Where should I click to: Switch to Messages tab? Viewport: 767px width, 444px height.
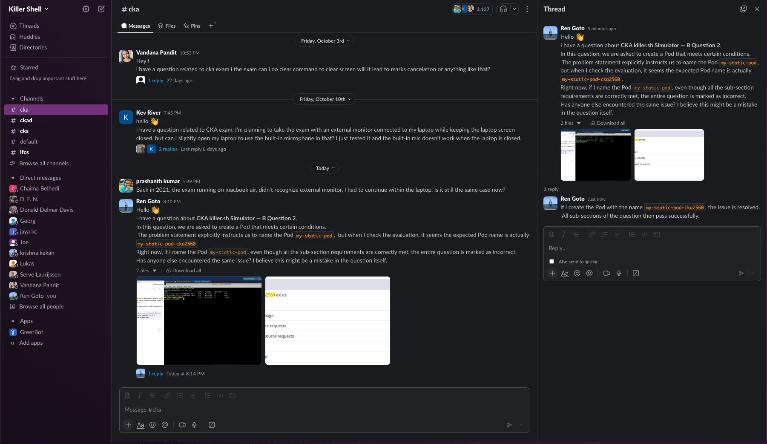[135, 26]
